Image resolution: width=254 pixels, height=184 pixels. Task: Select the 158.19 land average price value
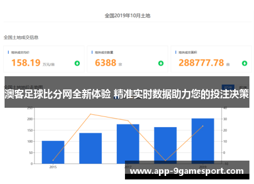click(26, 63)
